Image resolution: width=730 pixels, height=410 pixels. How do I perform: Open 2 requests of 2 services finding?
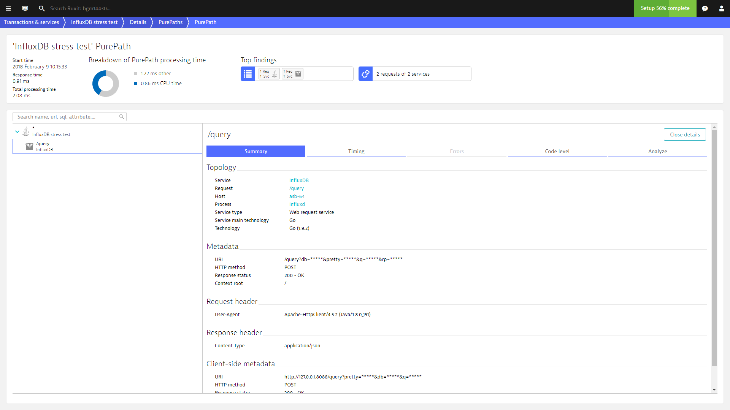tap(415, 74)
